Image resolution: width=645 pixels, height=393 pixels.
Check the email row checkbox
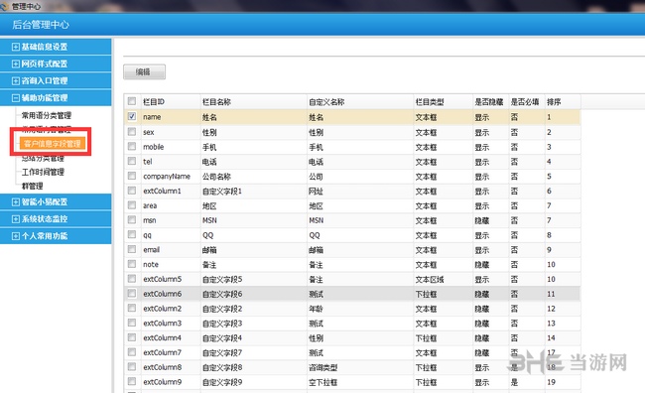click(132, 249)
